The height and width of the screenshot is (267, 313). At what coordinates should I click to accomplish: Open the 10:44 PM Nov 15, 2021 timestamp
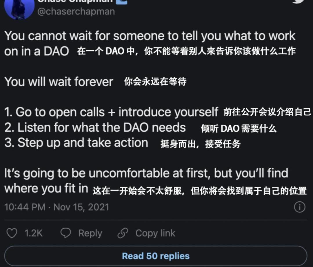tap(57, 207)
